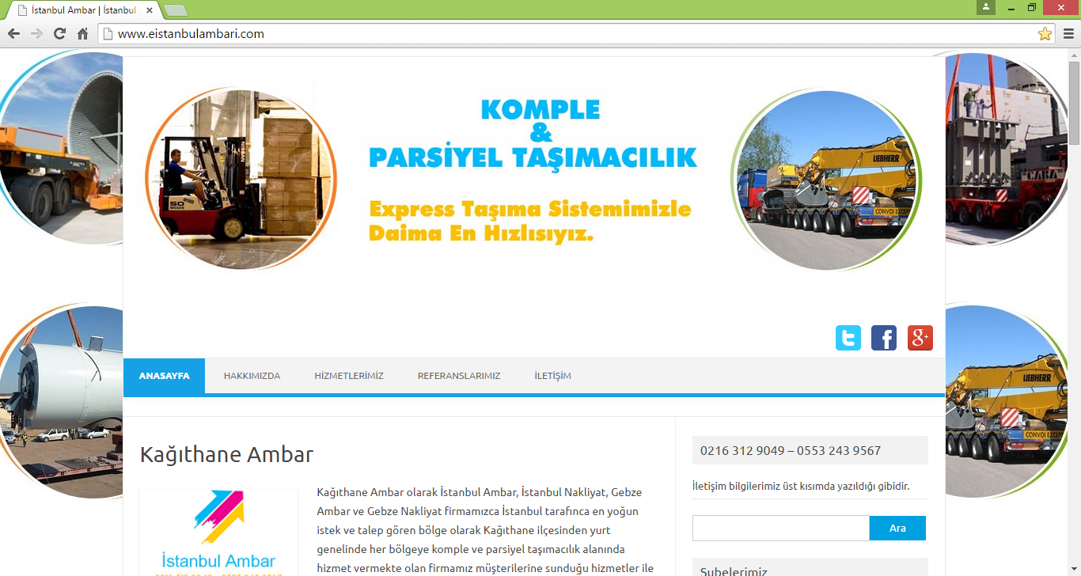
Task: Open the HİZMETLERİMİZ menu item
Action: 349,376
